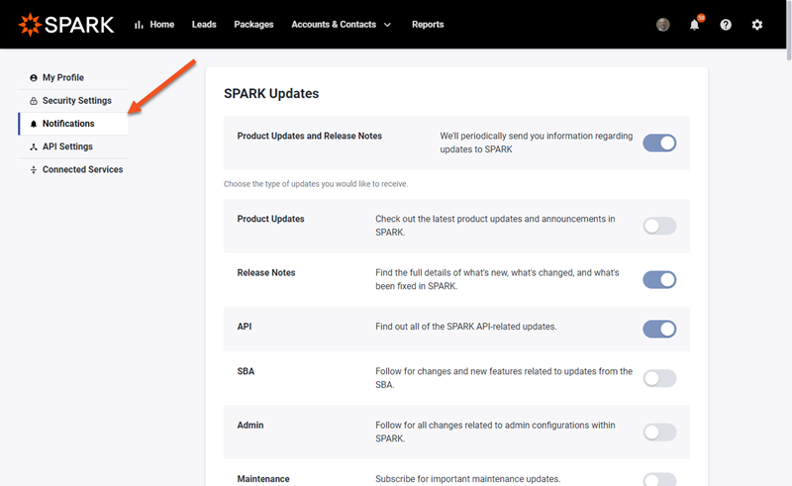Click 'Find out all of the SPARK API-related updates.'
The width and height of the screenshot is (792, 486).
[465, 327]
